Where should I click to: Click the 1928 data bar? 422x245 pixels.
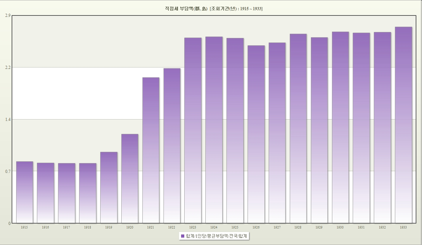coord(298,128)
